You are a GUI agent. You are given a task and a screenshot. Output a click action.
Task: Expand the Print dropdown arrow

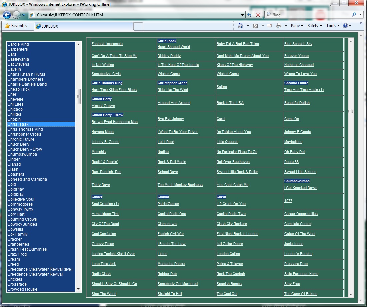click(x=286, y=26)
